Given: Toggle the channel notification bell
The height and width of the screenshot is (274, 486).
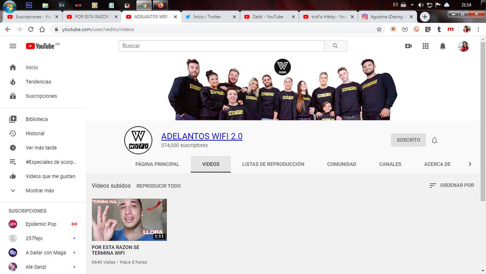Looking at the screenshot, I should pos(435,140).
